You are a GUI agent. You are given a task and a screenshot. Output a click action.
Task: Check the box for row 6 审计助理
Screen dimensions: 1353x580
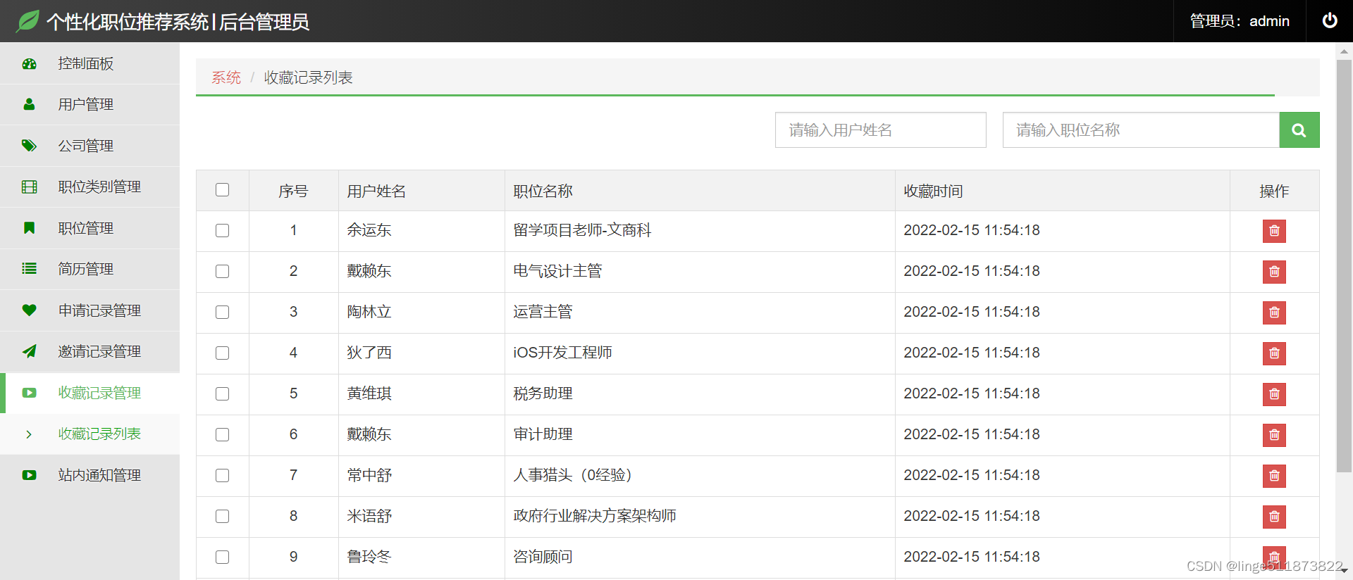(223, 435)
